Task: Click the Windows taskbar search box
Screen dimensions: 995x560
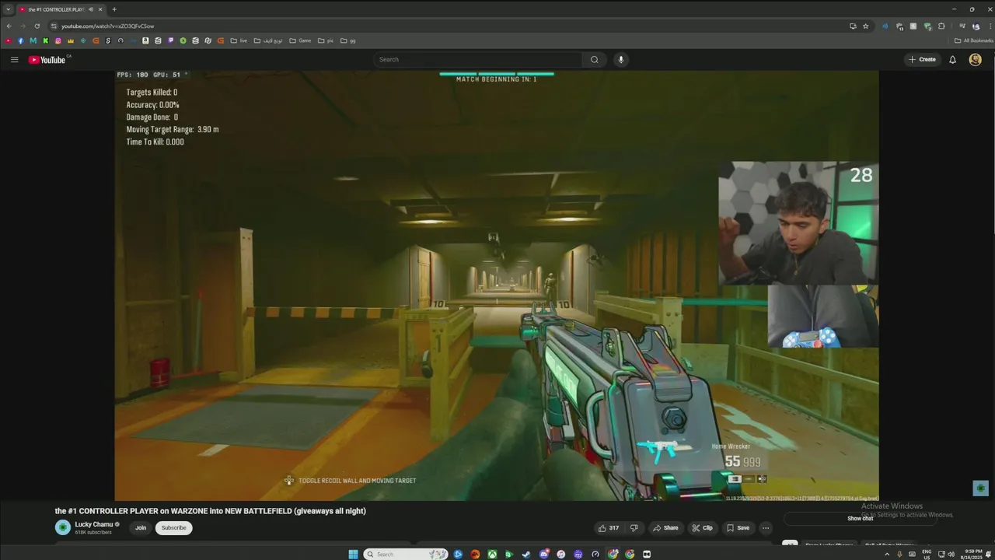Action: click(406, 554)
